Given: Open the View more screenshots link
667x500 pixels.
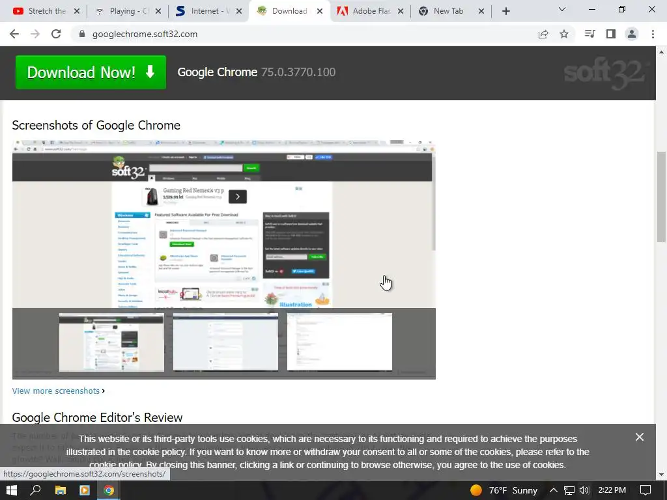Looking at the screenshot, I should coord(56,391).
